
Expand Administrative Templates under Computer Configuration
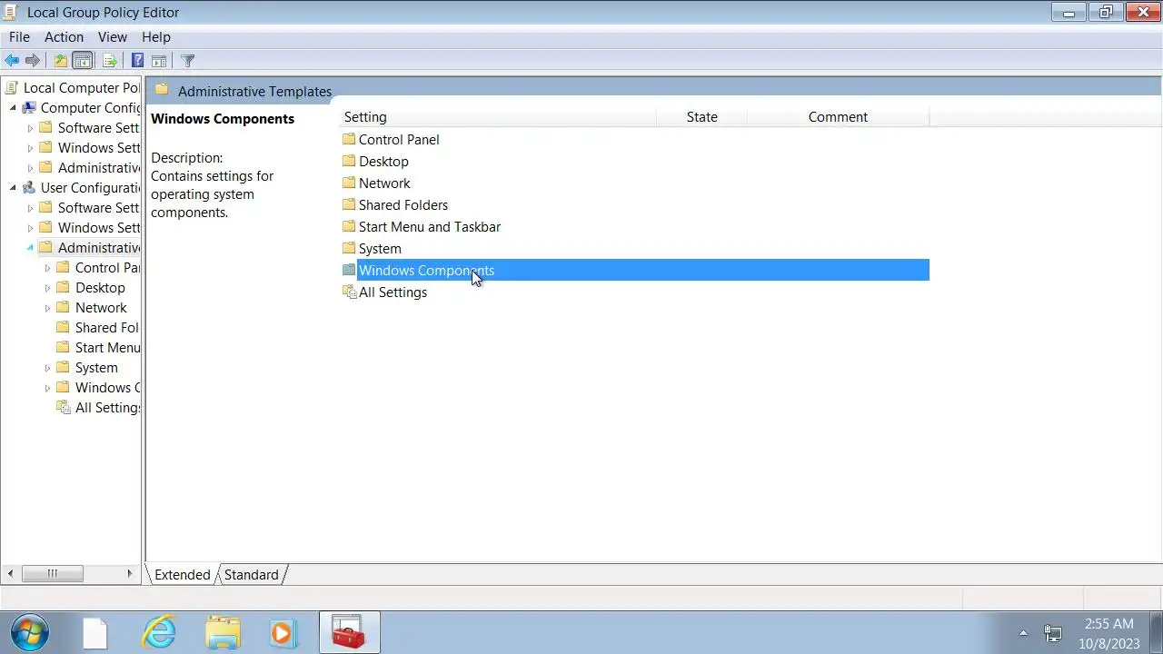30,168
